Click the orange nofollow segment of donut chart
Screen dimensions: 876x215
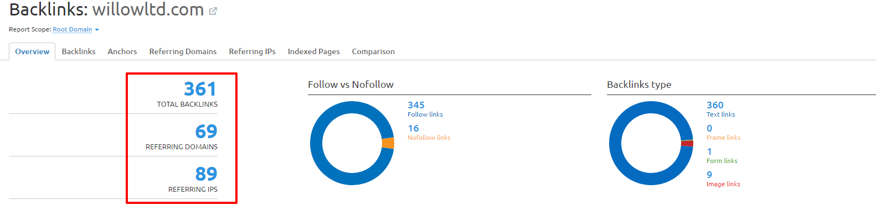pos(388,143)
